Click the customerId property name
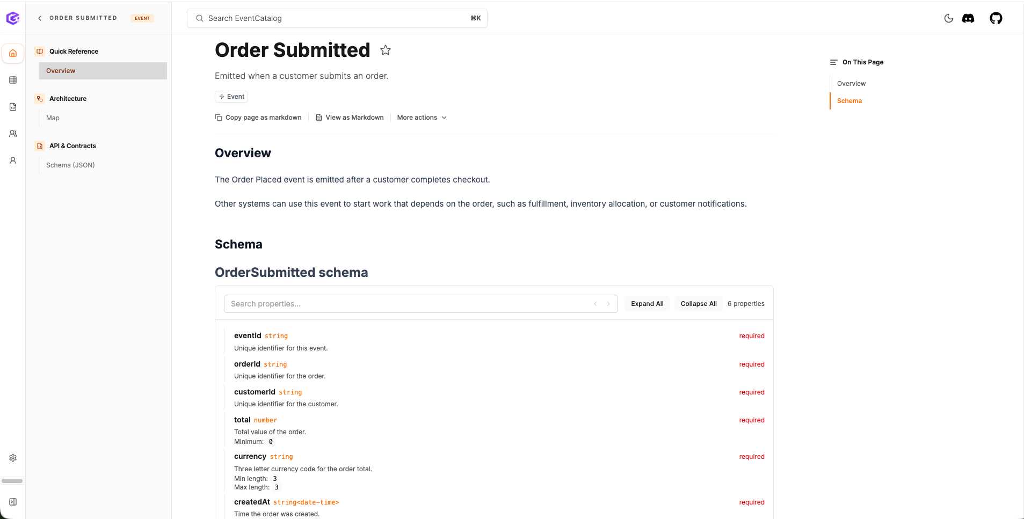The width and height of the screenshot is (1024, 519). point(255,392)
